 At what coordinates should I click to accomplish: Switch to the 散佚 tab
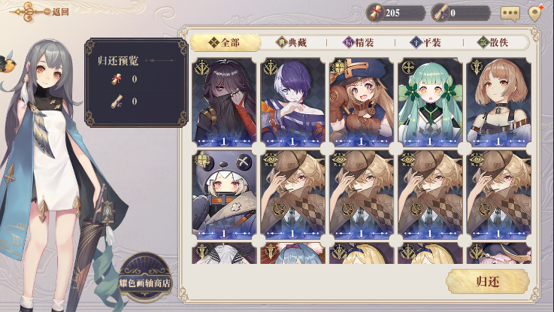(x=492, y=43)
